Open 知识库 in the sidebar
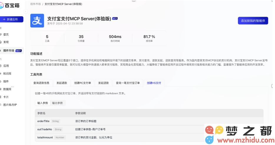This screenshot has width=275, height=145. pyautogui.click(x=7, y=74)
